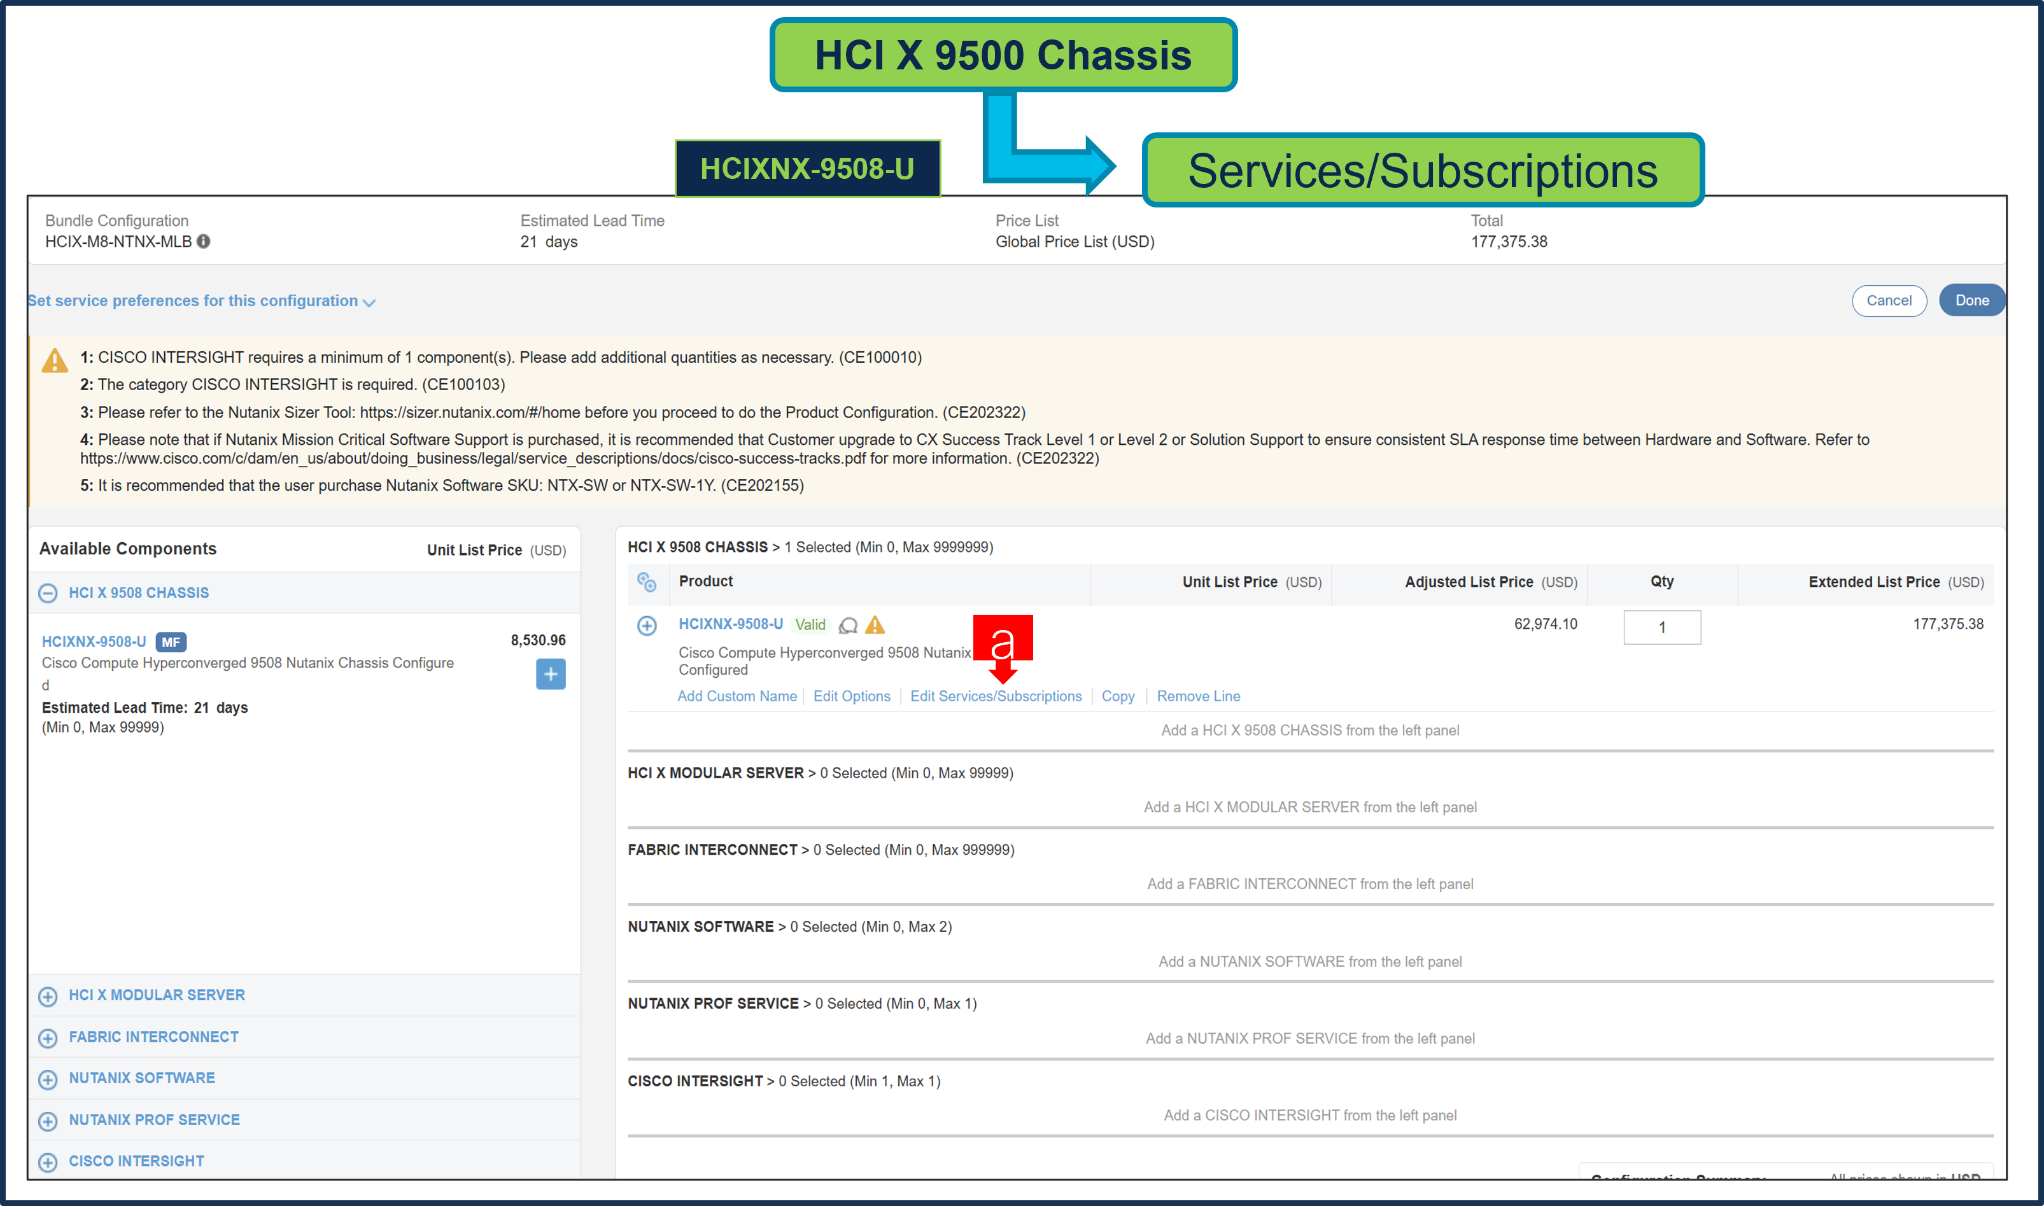Click Add Custom Name for HCIXNX-9508-U
The image size is (2044, 1206).
click(737, 696)
